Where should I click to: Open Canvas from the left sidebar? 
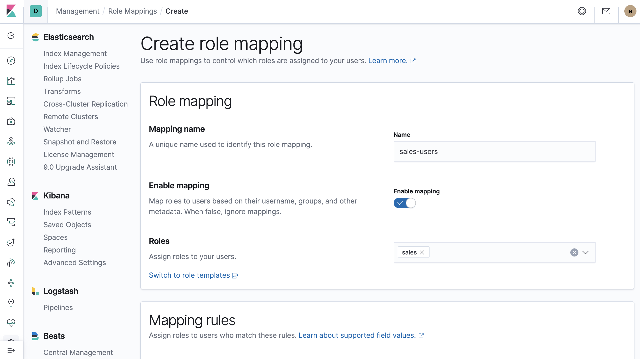point(11,121)
